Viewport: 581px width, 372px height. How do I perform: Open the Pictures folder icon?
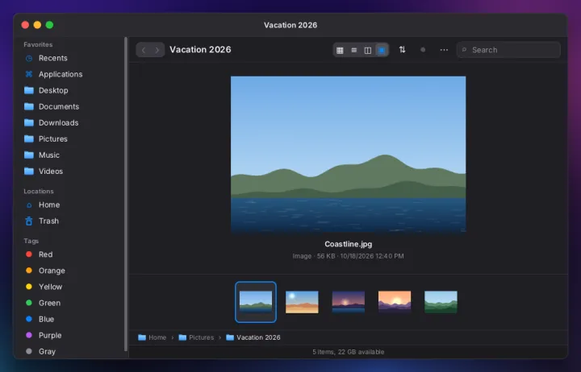click(29, 139)
